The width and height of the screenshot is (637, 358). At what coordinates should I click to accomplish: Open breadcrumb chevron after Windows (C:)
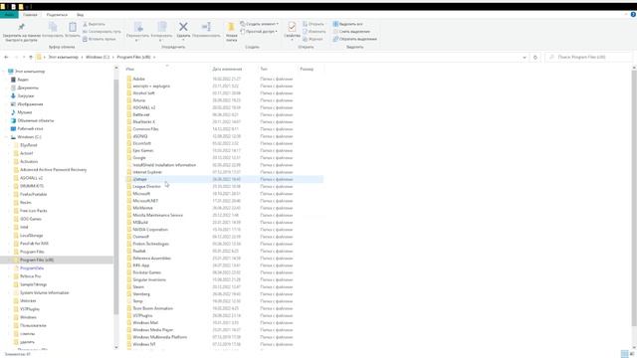pyautogui.click(x=112, y=58)
